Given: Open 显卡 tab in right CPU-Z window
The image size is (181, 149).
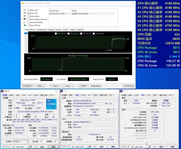Looking at the screenshot, I should [155, 95].
